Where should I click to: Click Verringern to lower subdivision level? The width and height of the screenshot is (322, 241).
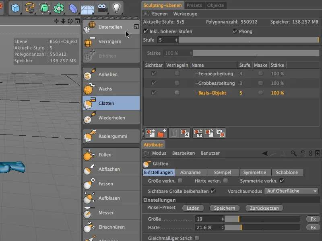tap(111, 41)
